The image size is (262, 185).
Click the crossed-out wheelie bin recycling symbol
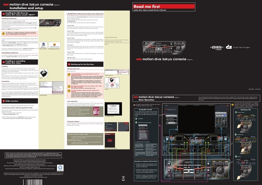(123, 178)
